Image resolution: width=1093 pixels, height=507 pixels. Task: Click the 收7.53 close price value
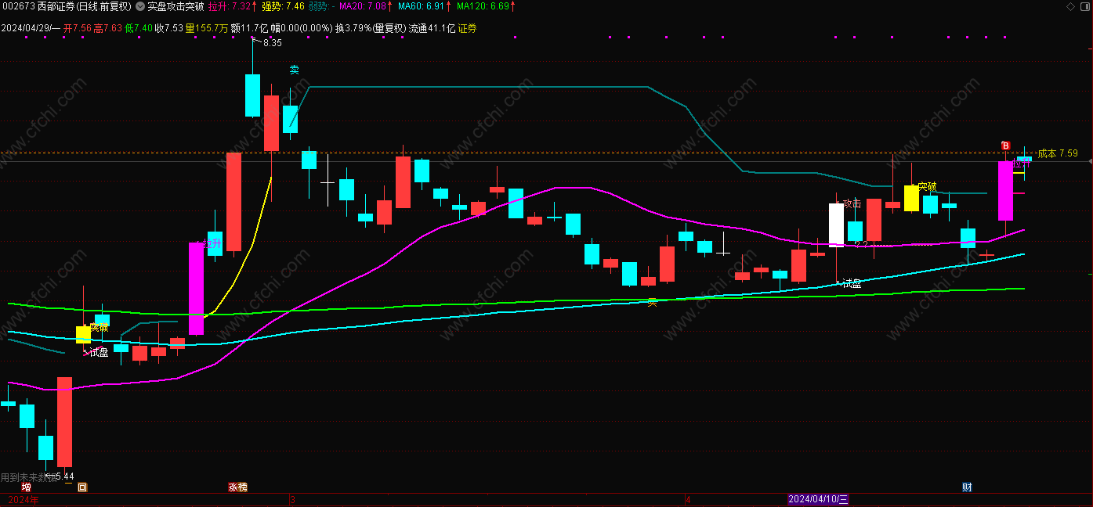click(x=169, y=28)
